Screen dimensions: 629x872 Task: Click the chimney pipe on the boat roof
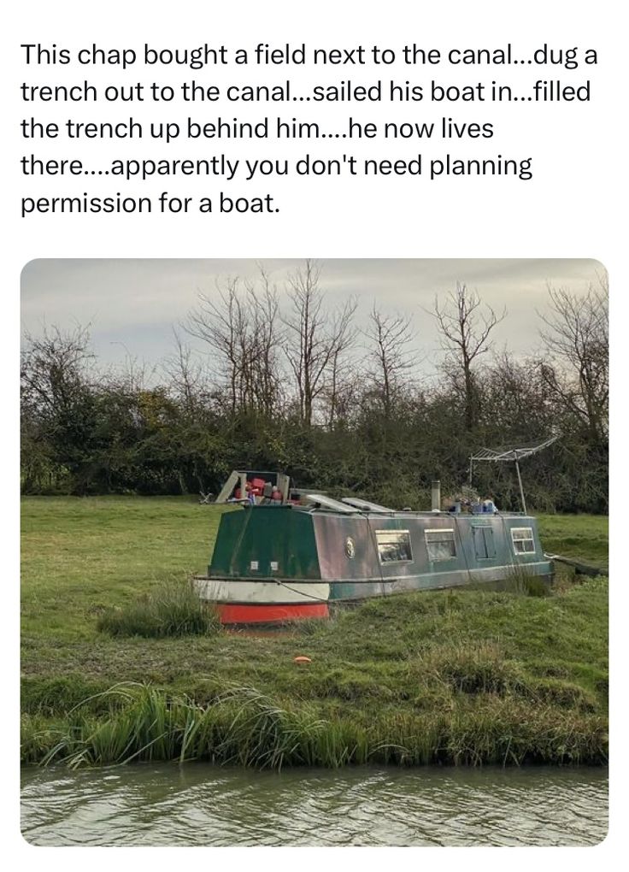click(435, 495)
